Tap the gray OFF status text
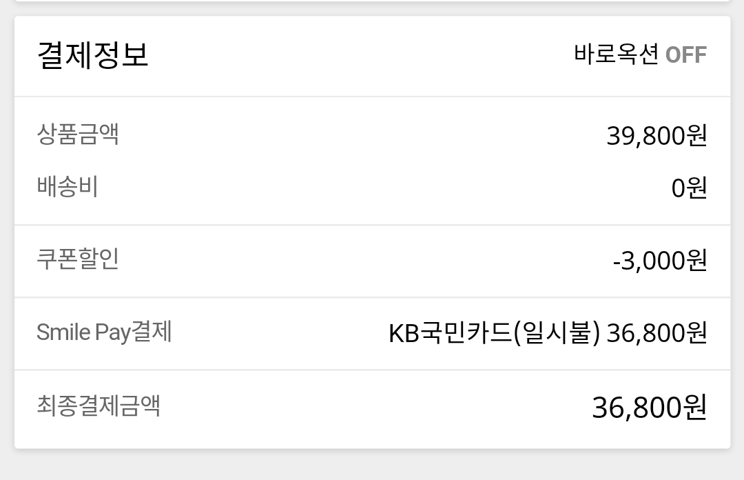744x480 pixels. coord(686,55)
